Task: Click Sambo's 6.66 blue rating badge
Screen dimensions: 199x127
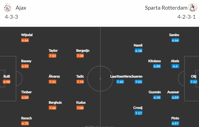Action: click(175, 40)
